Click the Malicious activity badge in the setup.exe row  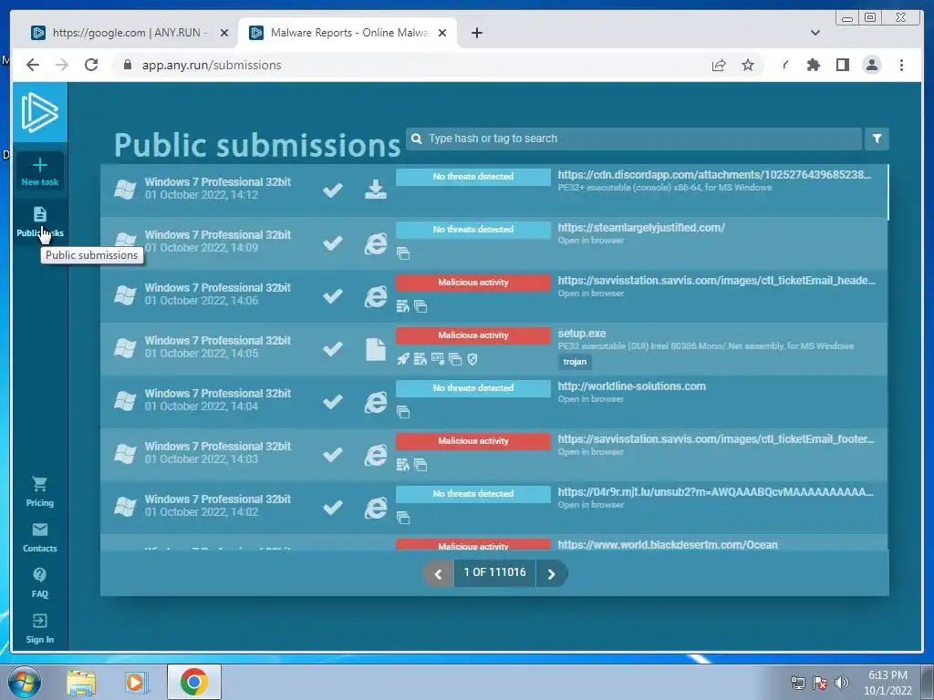click(x=473, y=335)
